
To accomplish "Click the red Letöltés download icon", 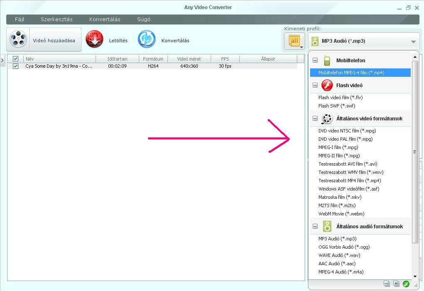I will [94, 39].
